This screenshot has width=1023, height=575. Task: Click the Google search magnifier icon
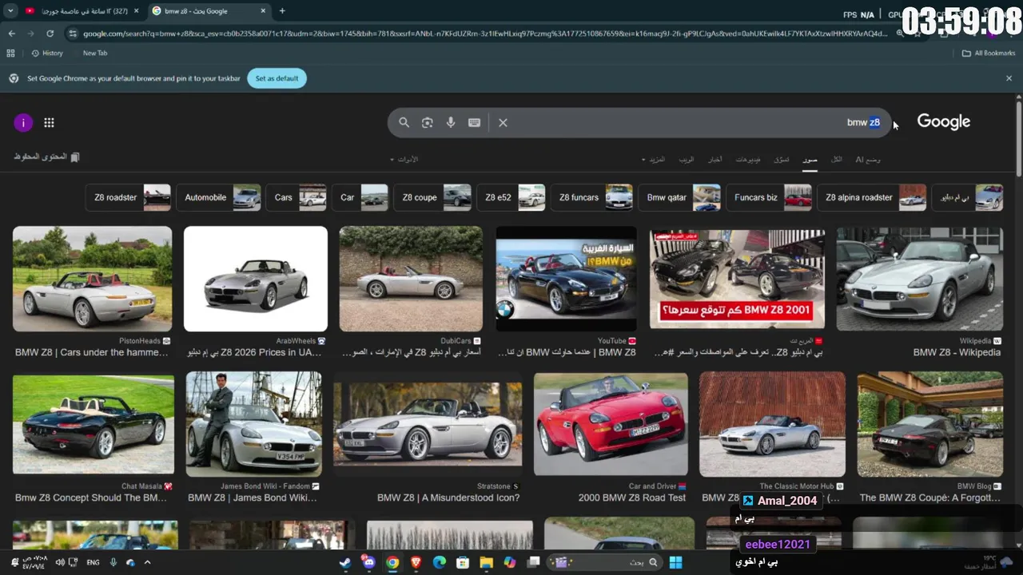pos(404,122)
